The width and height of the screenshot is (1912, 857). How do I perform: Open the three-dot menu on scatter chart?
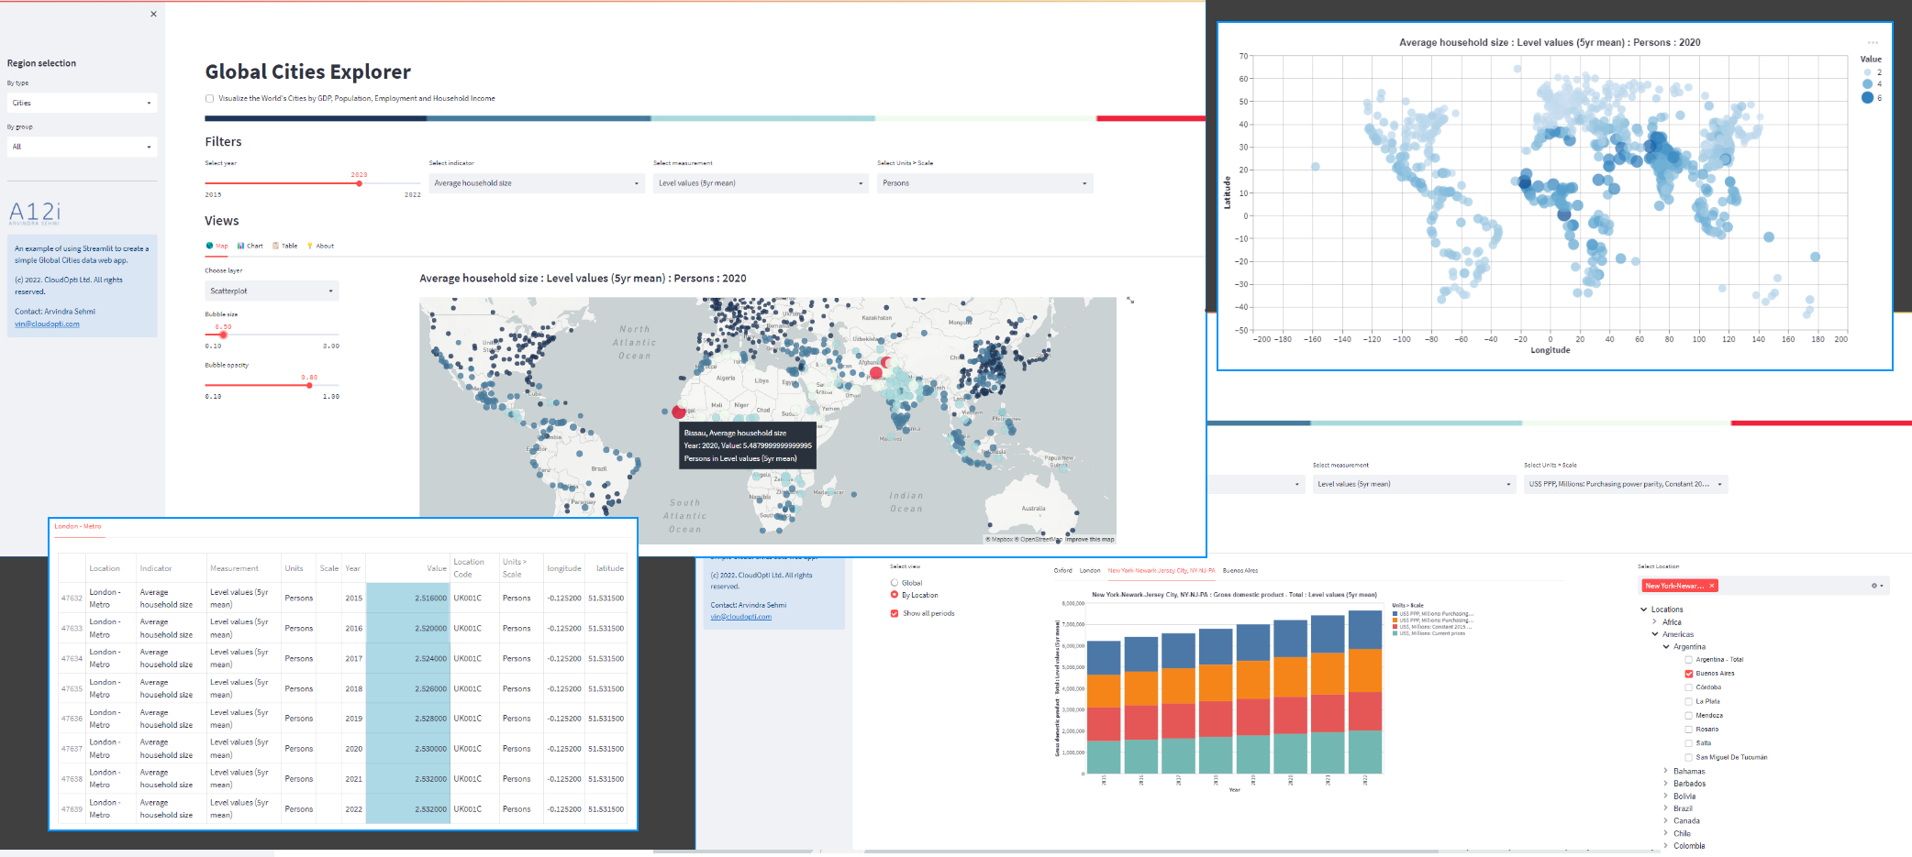(1873, 43)
